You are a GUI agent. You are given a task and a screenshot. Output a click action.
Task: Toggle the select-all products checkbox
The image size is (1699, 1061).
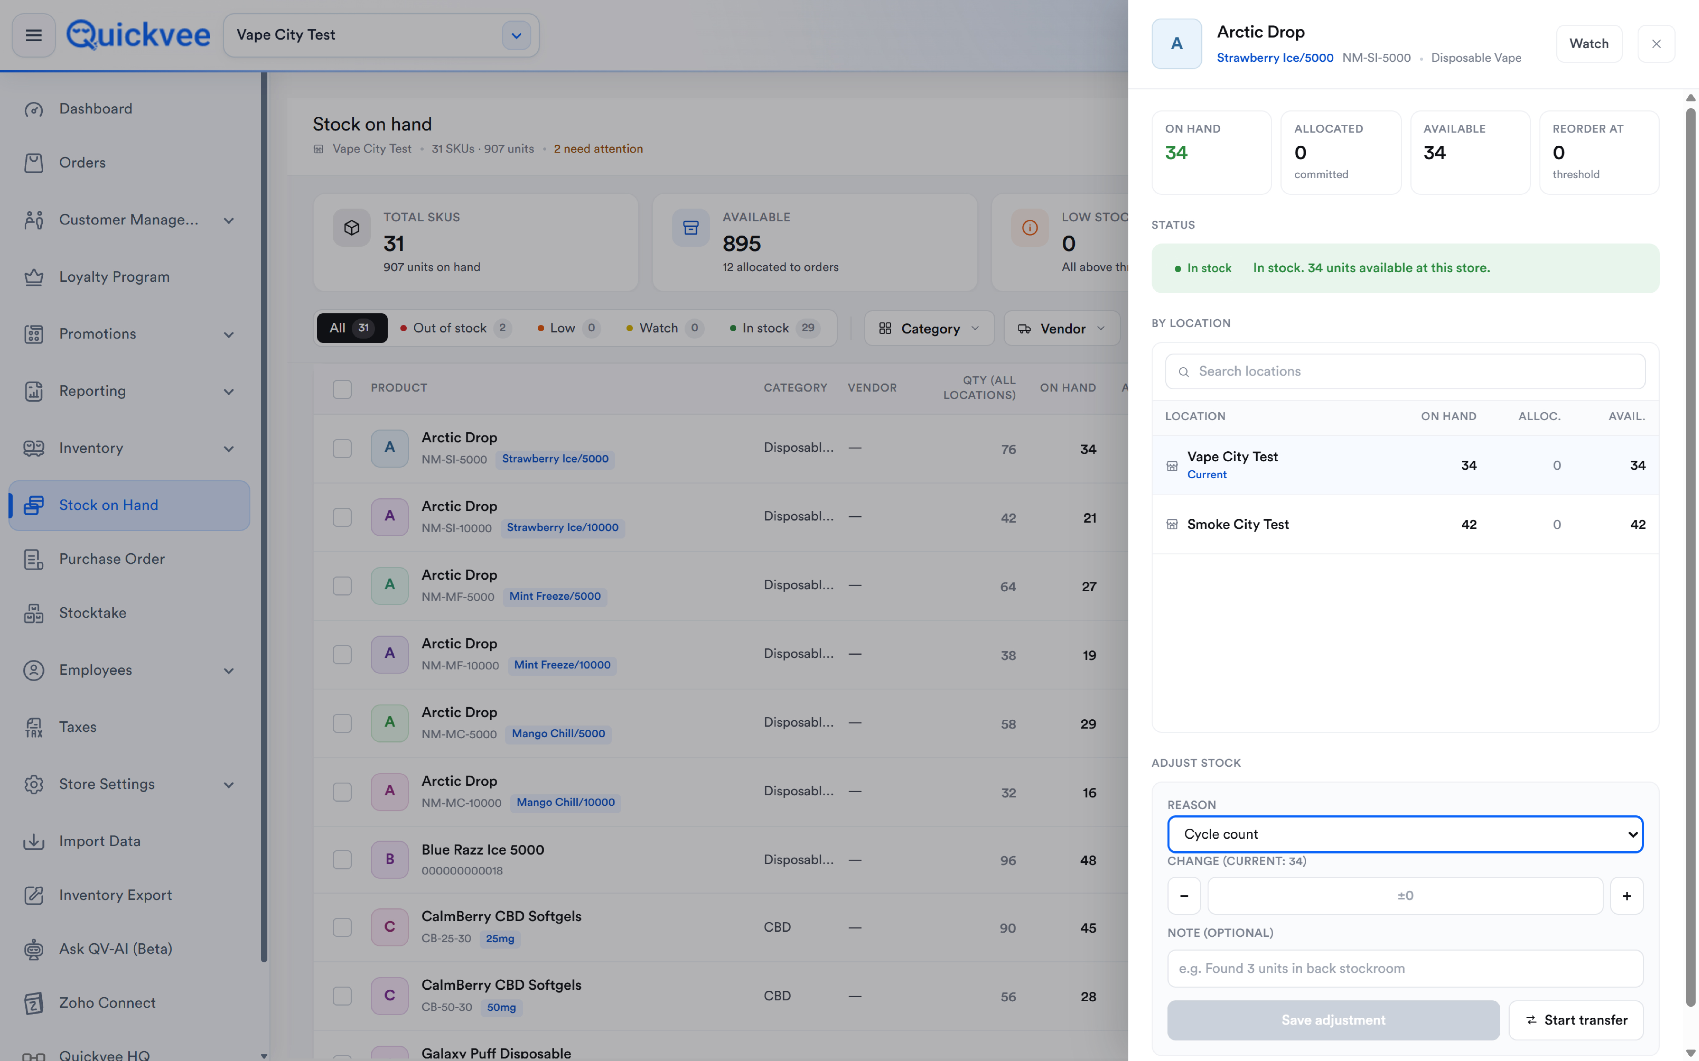(x=342, y=389)
